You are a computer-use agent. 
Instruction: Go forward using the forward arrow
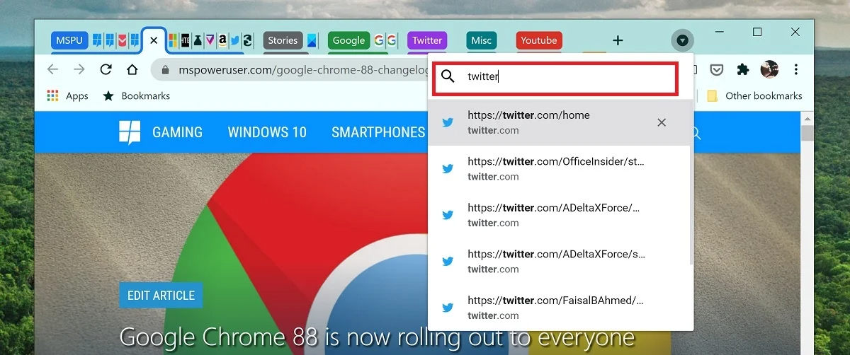coord(79,69)
